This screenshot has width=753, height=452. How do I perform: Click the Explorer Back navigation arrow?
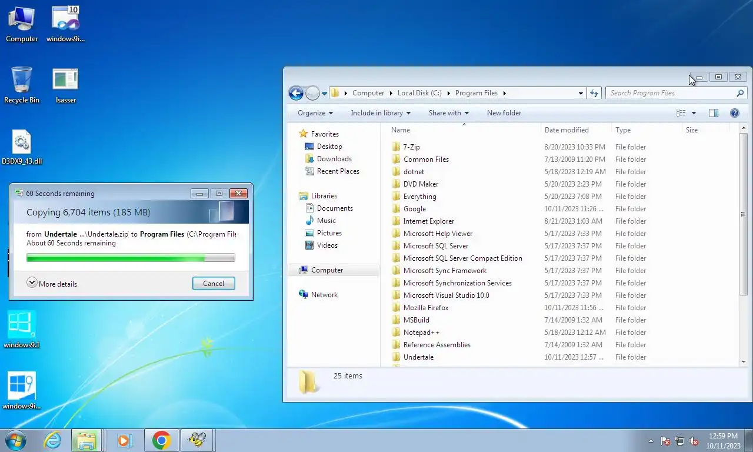tap(296, 93)
